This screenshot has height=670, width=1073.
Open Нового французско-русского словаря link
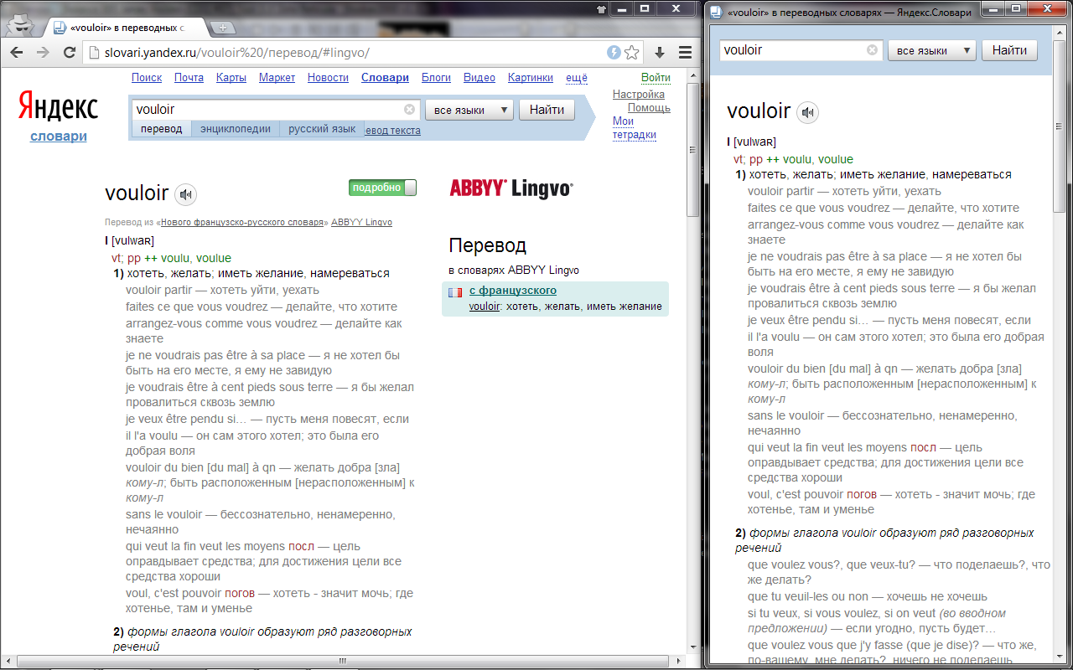click(241, 223)
